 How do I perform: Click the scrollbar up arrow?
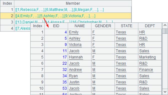165,25
